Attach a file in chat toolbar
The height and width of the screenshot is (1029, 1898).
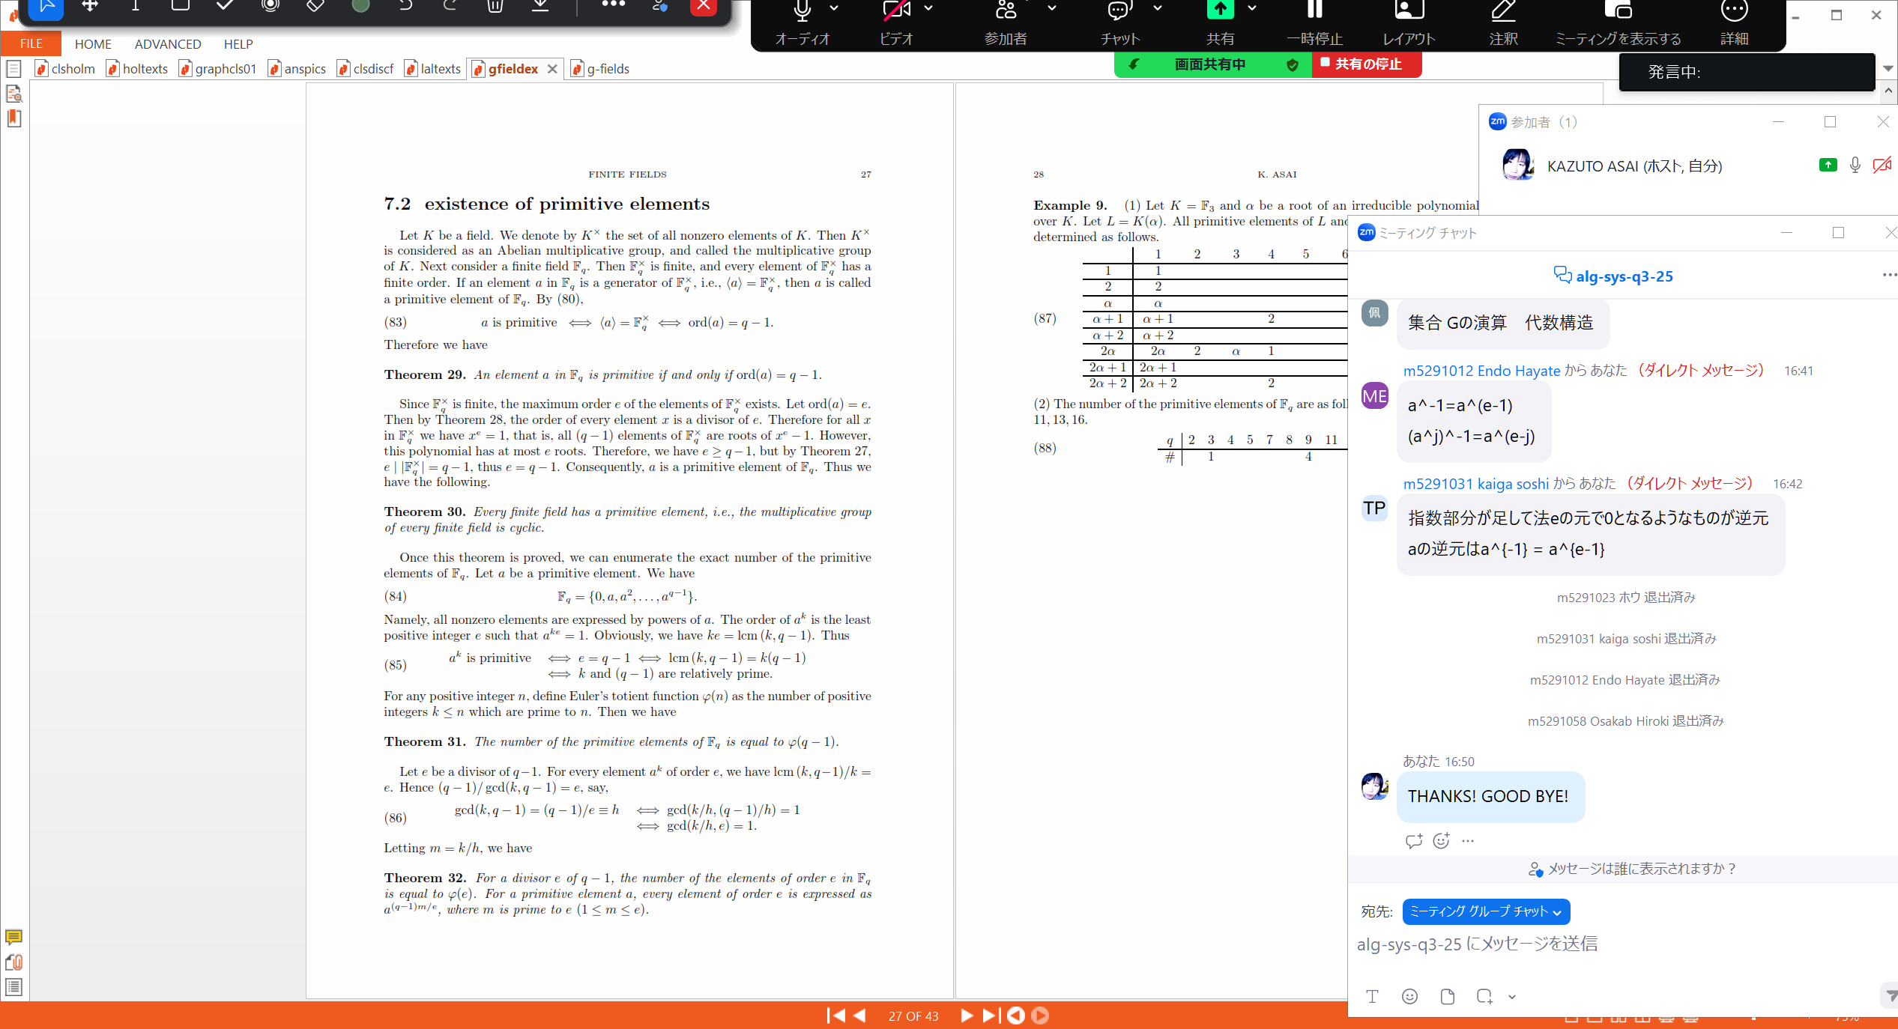click(x=1447, y=996)
